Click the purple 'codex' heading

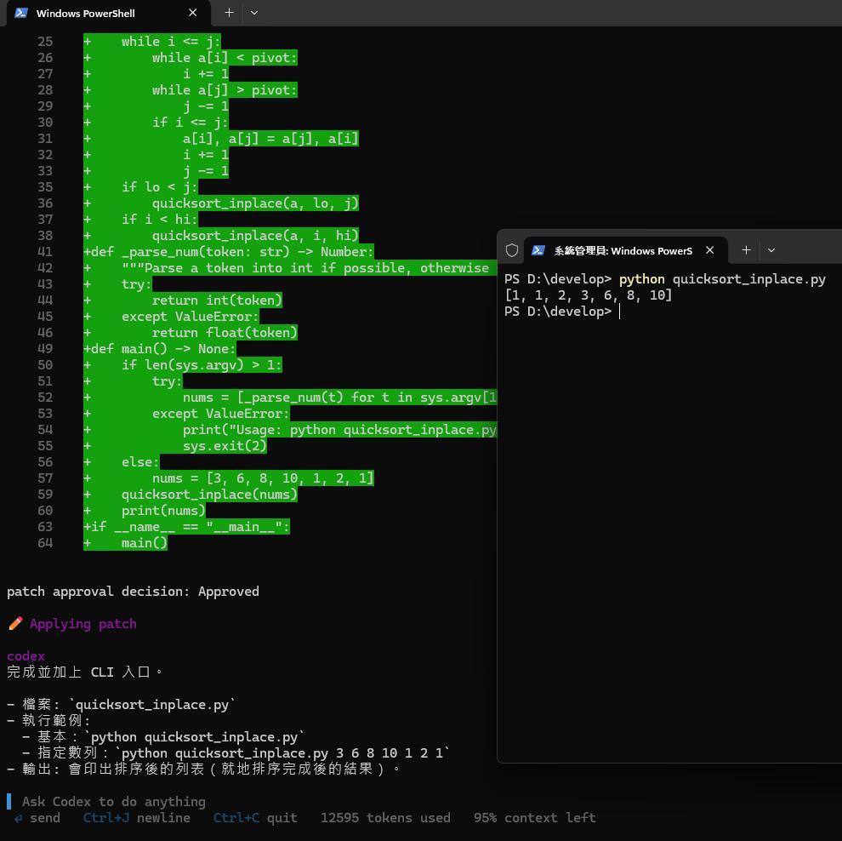point(26,655)
